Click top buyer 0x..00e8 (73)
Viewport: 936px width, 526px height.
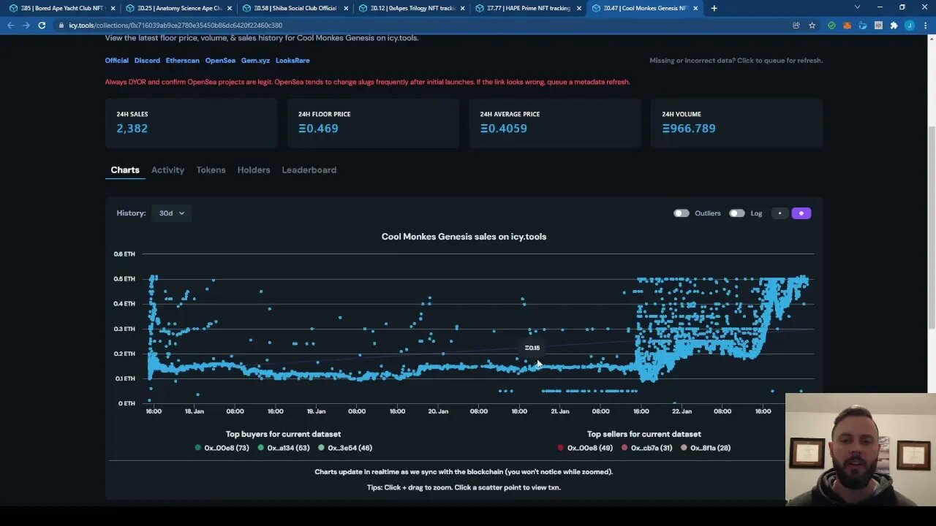[x=222, y=448]
